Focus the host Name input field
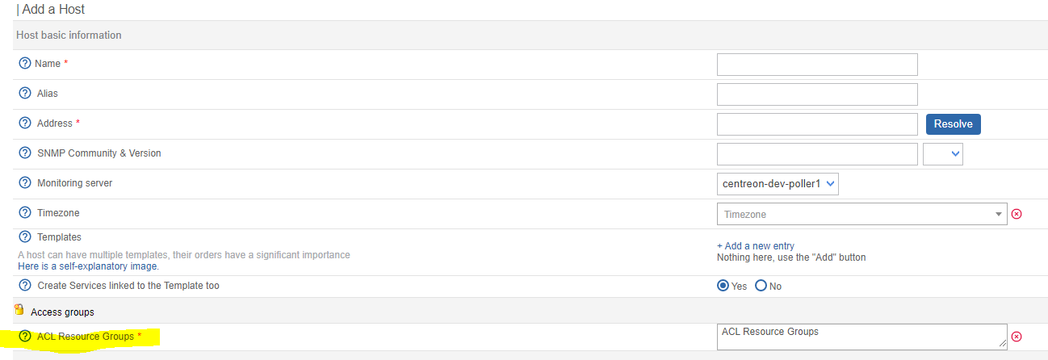Viewport: 1048px width, 360px height. click(x=817, y=64)
